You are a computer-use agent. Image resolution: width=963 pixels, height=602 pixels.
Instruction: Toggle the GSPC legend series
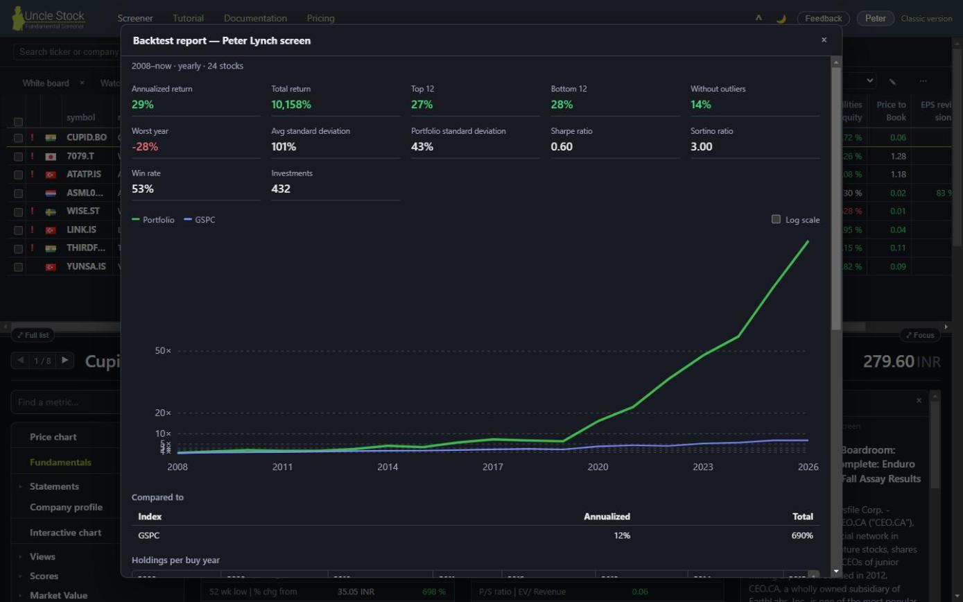point(200,220)
